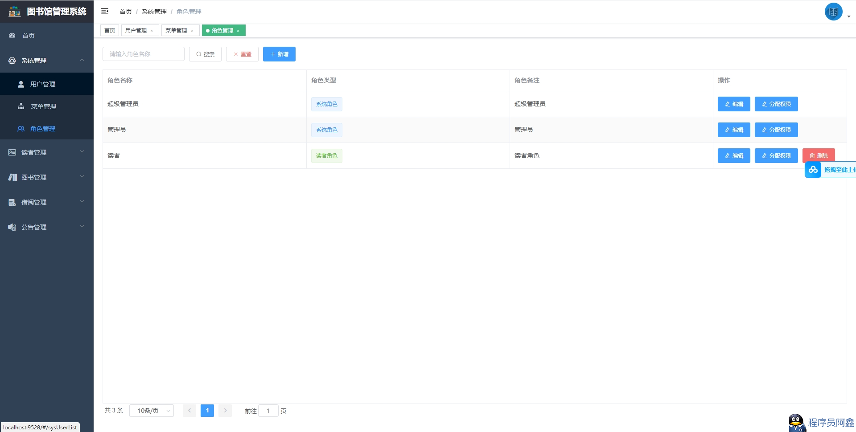Click the cloud upload floating widget
Image resolution: width=856 pixels, height=432 pixels.
(x=830, y=170)
